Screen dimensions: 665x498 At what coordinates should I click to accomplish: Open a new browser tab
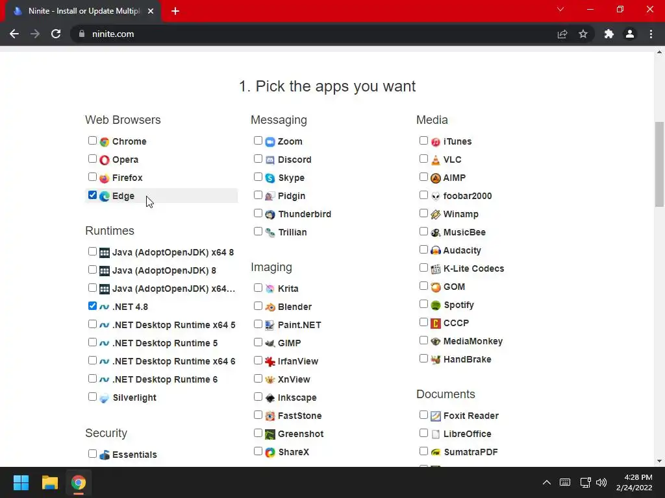tap(175, 11)
